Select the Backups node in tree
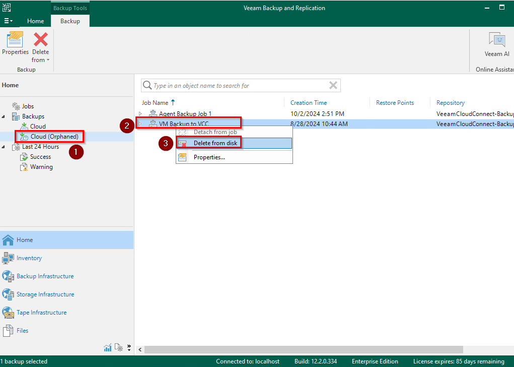514x367 pixels. 33,116
